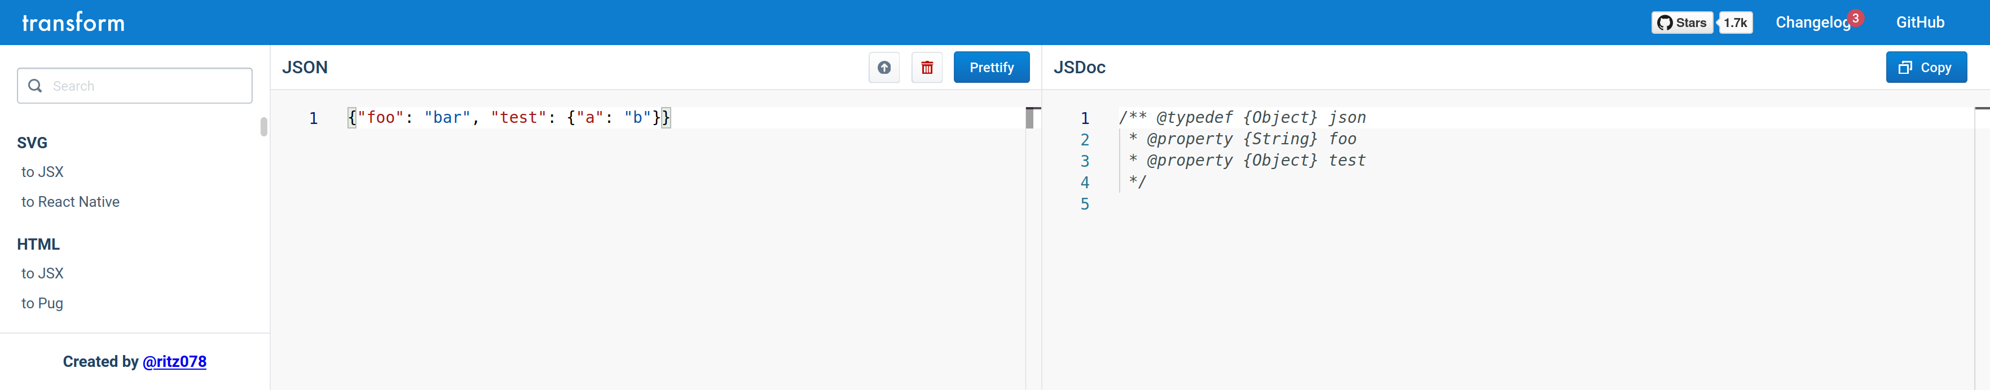This screenshot has width=1990, height=390.
Task: Place cursor in JSON line 1 code
Action: coord(509,117)
